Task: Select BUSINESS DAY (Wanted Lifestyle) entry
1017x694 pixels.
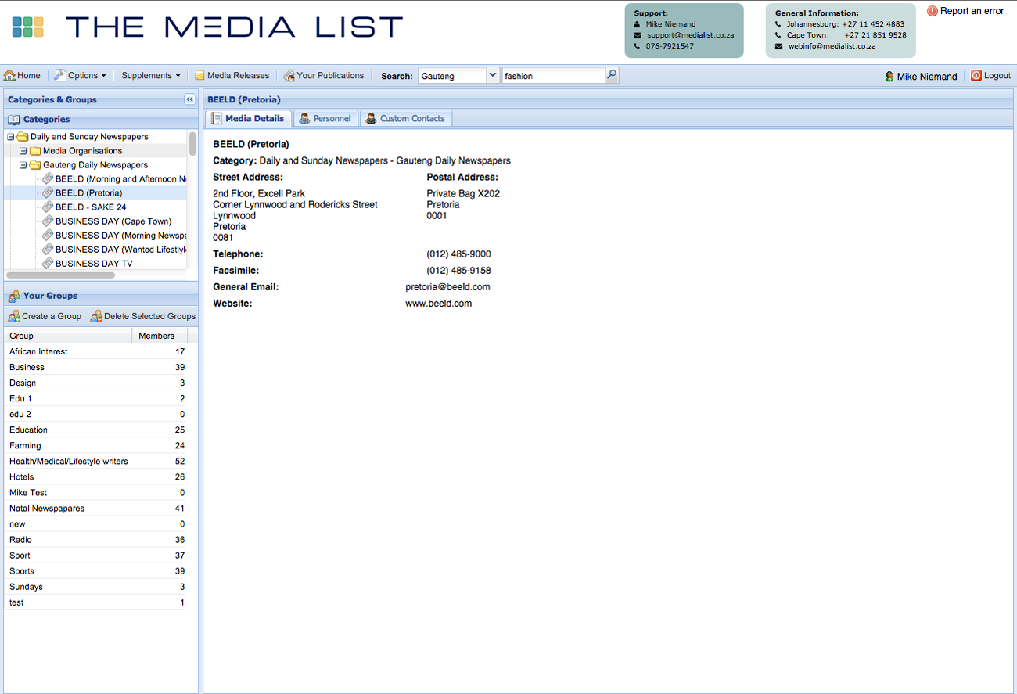Action: pyautogui.click(x=120, y=250)
